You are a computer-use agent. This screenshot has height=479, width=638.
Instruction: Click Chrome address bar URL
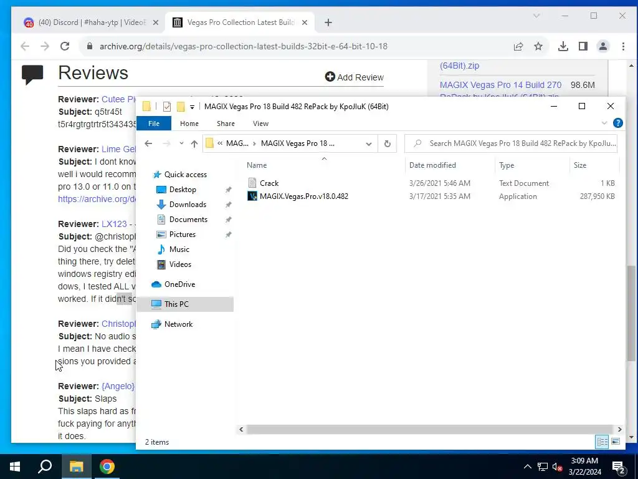pyautogui.click(x=244, y=46)
